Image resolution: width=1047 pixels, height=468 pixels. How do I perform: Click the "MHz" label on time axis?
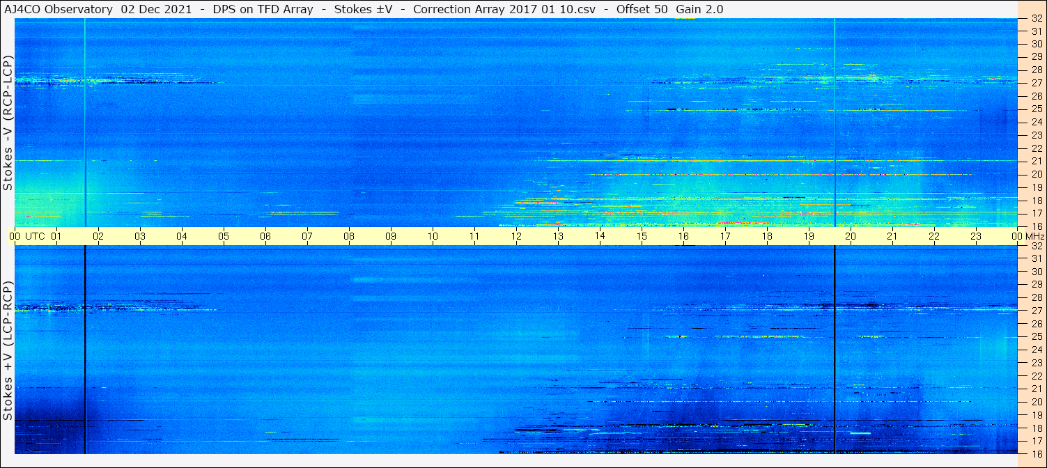1034,236
